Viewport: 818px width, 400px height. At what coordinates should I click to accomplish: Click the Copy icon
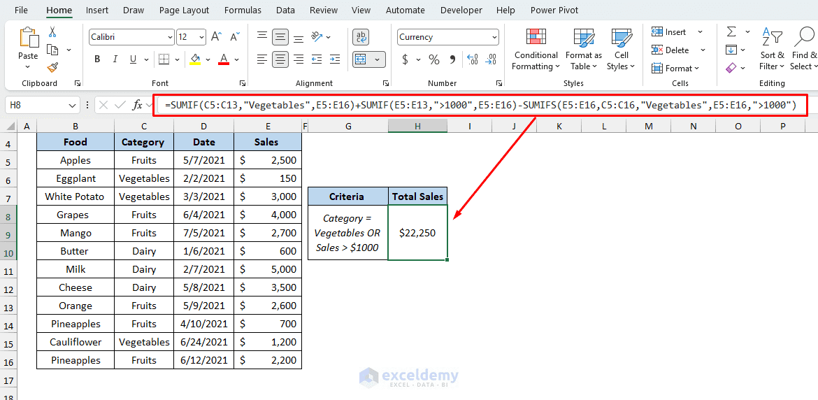point(52,50)
